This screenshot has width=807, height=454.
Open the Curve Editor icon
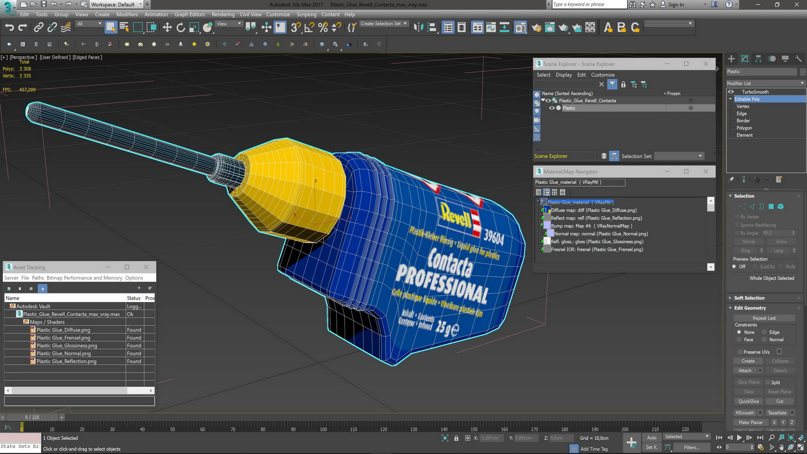point(491,28)
